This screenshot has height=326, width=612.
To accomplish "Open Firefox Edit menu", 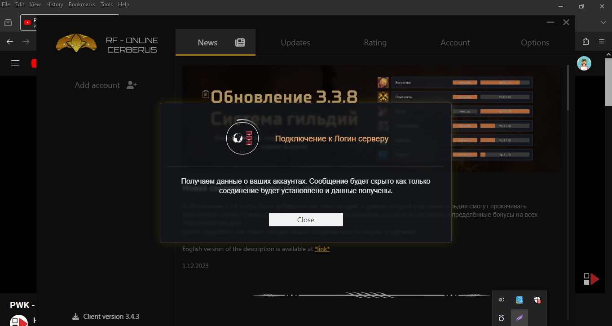I will [20, 4].
